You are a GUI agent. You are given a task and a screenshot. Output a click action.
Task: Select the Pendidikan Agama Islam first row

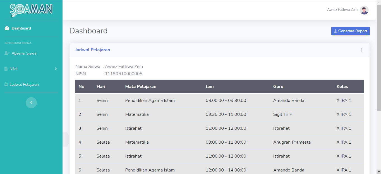point(150,101)
